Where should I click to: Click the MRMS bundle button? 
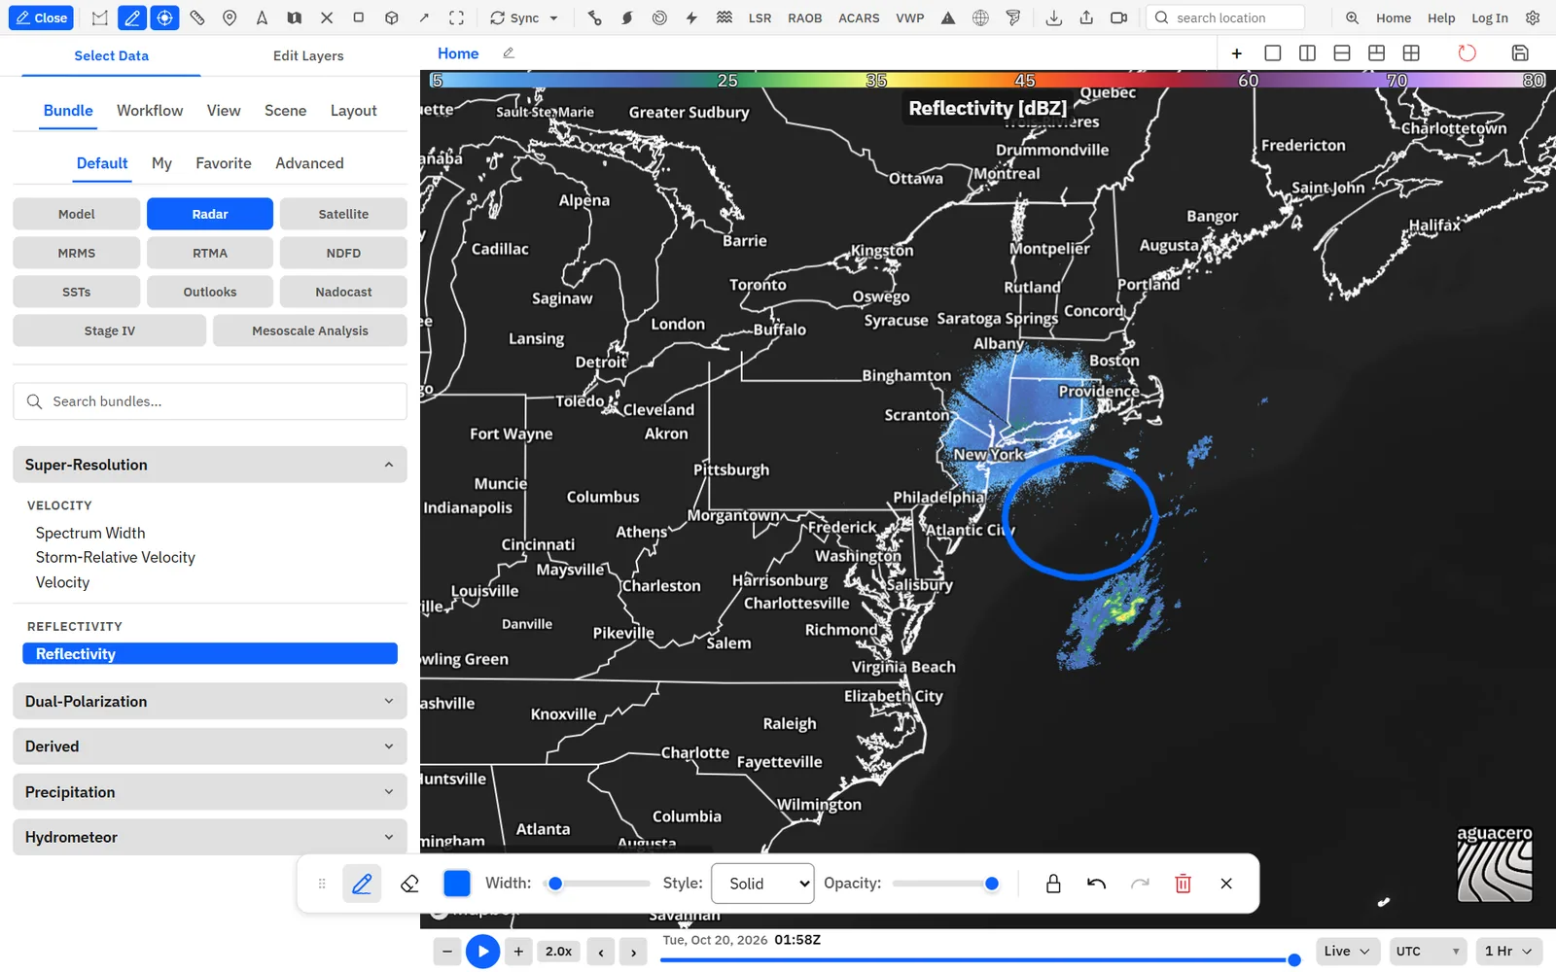[x=77, y=253]
